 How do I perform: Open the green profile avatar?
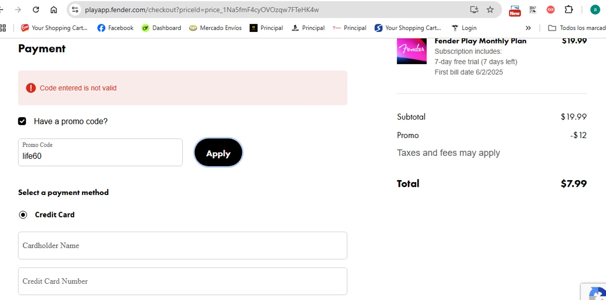click(x=595, y=10)
